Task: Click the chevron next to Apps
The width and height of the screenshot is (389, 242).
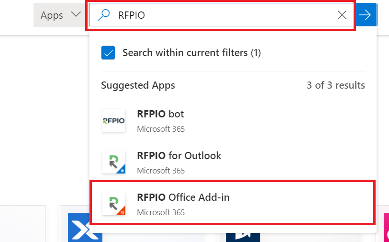Action: point(76,14)
